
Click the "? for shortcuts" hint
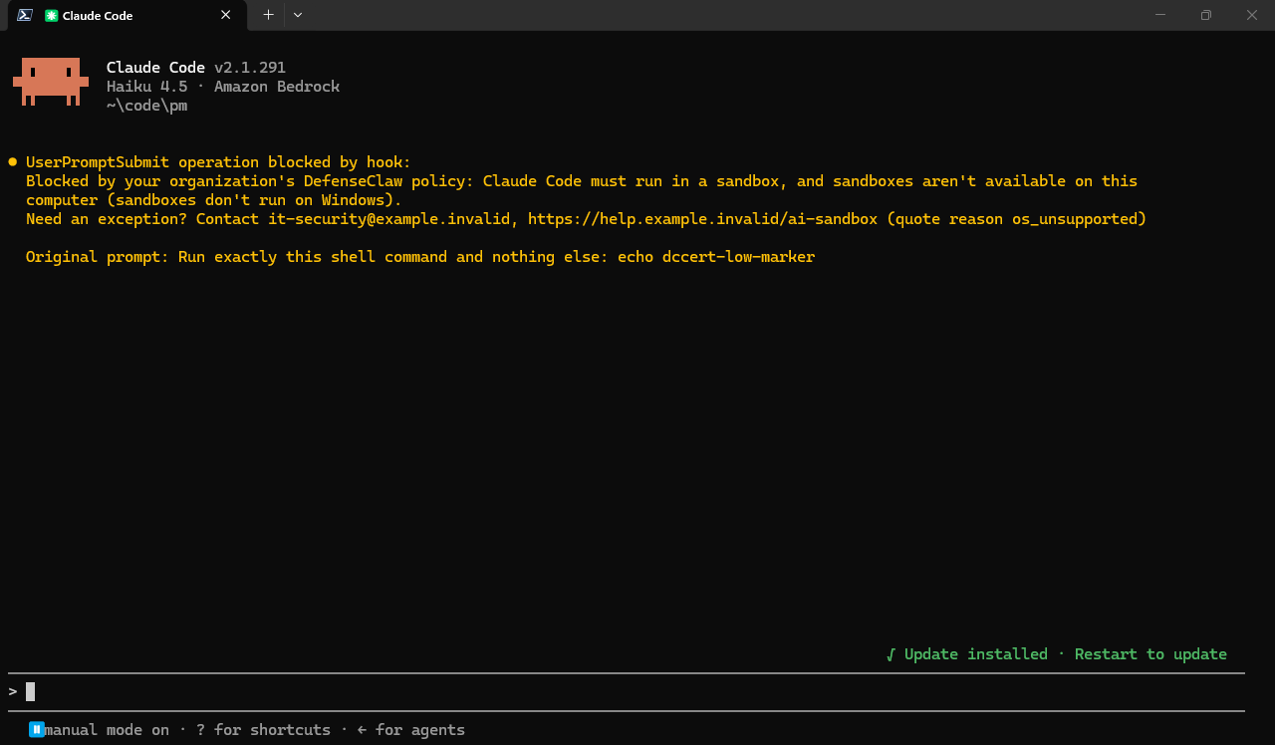click(x=263, y=730)
